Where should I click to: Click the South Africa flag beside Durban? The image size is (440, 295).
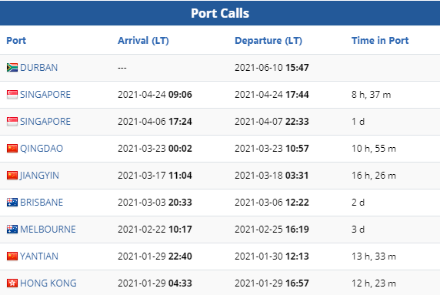(12, 68)
